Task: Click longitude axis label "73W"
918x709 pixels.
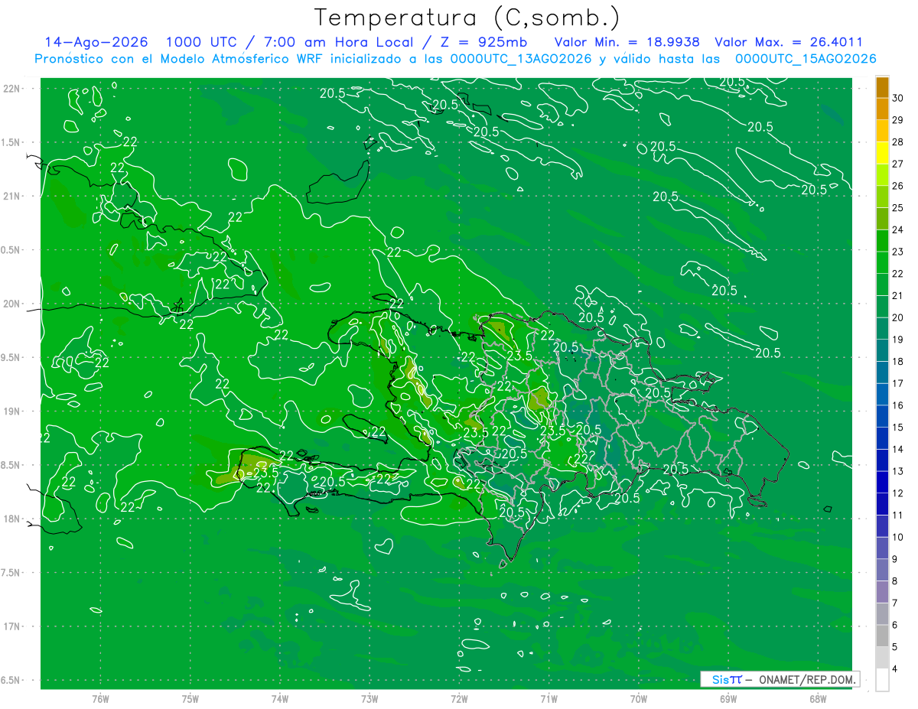Action: [x=369, y=699]
